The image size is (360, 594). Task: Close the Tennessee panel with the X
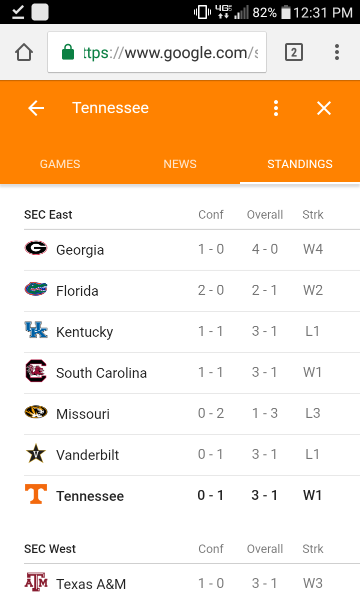tap(324, 108)
